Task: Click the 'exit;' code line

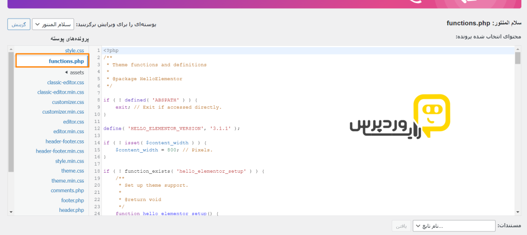Action: 169,107
